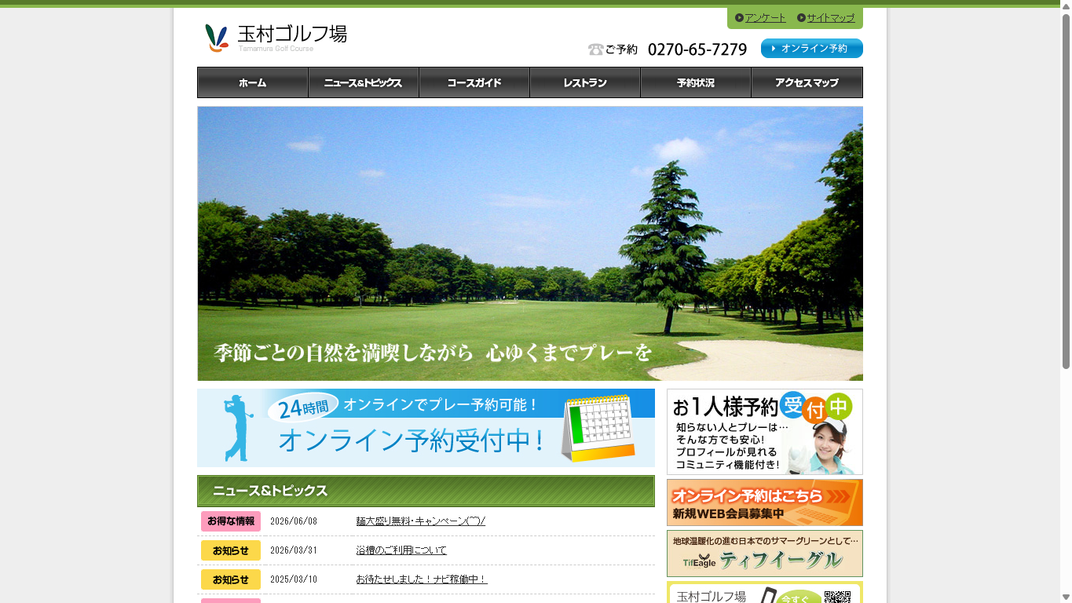
Task: Click the お知らせ tag dated 2026/03/31
Action: pyautogui.click(x=231, y=550)
